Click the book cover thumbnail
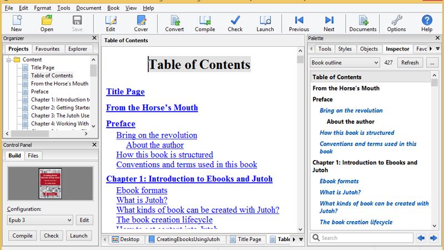This screenshot has height=250, width=444. (50, 184)
